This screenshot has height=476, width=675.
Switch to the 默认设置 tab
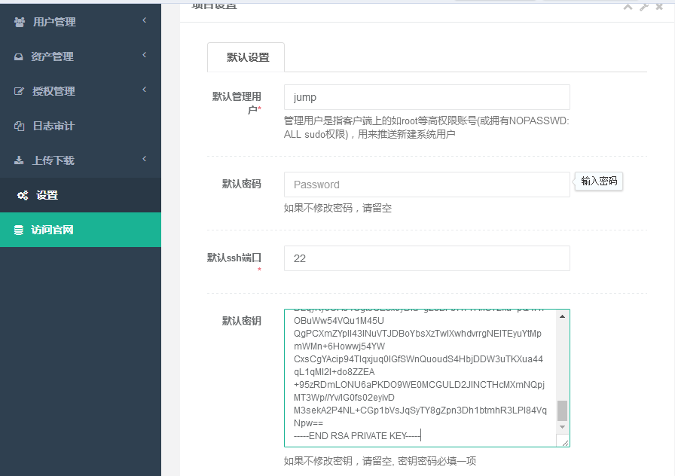pyautogui.click(x=247, y=57)
